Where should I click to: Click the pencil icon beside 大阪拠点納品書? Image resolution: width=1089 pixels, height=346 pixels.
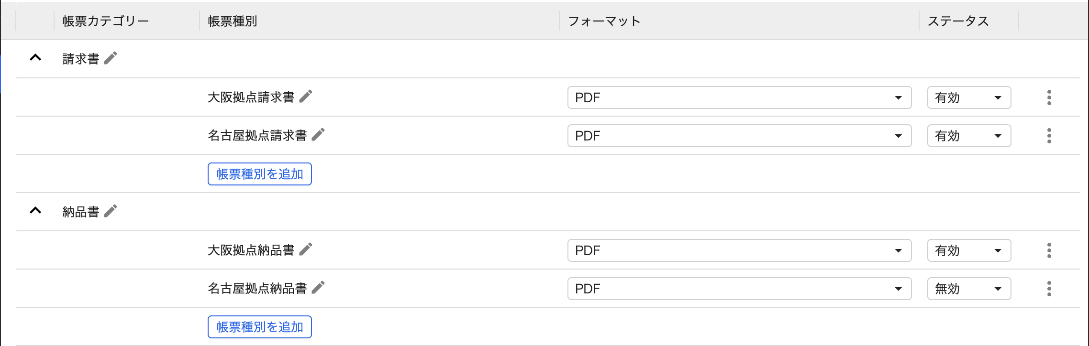[306, 249]
